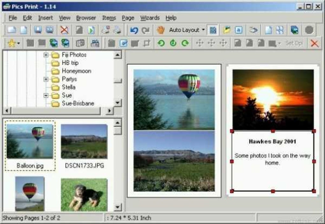The width and height of the screenshot is (325, 224).
Task: Click folder tree horizontal scroll left arrow
Action: tap(7, 111)
